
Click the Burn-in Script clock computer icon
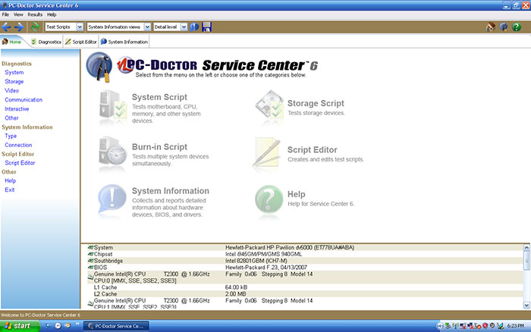pyautogui.click(x=113, y=152)
